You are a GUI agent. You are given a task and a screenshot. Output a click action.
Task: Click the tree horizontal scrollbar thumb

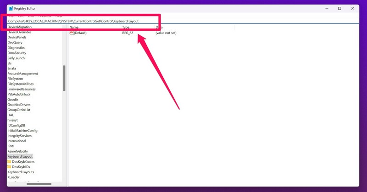[39, 184]
